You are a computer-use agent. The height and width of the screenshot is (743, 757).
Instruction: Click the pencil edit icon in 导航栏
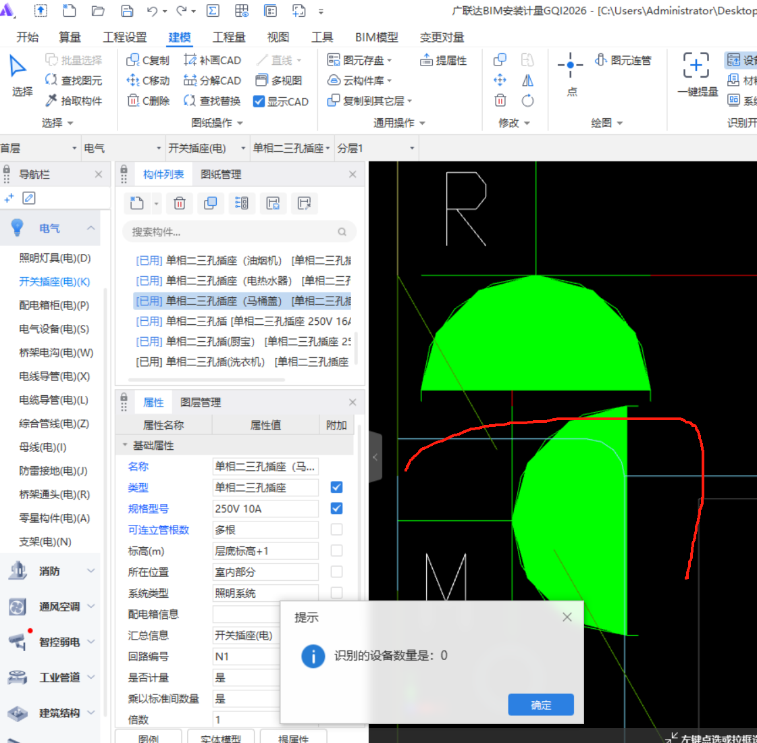point(29,198)
